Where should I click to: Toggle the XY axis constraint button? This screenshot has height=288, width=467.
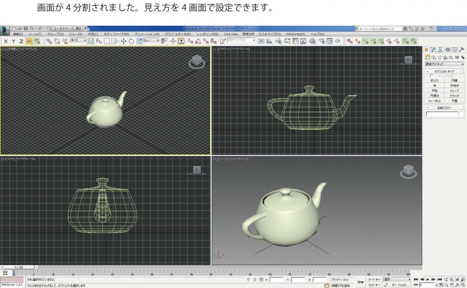point(29,41)
